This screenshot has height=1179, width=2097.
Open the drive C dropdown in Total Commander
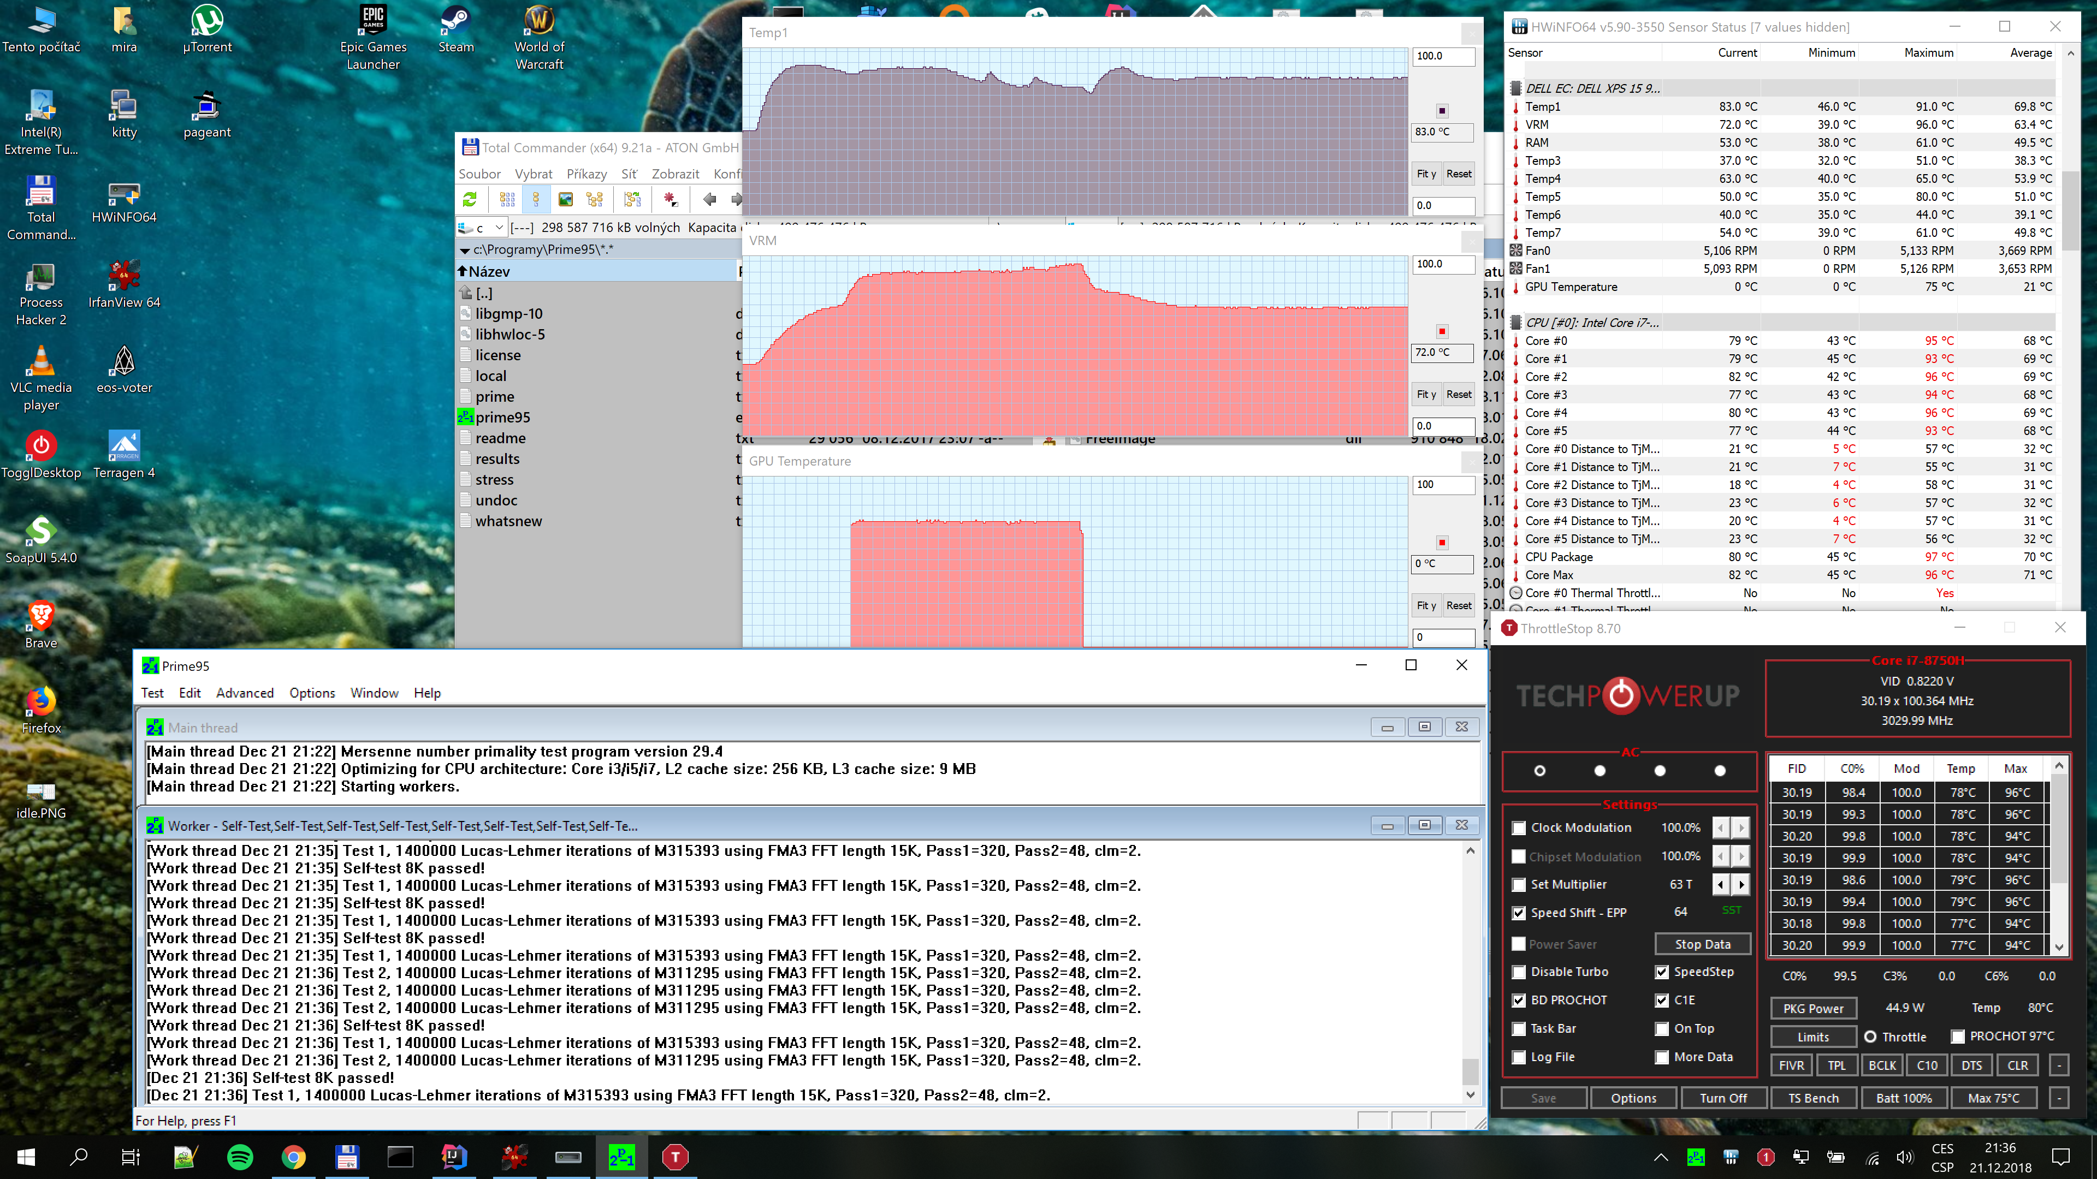[x=499, y=228]
